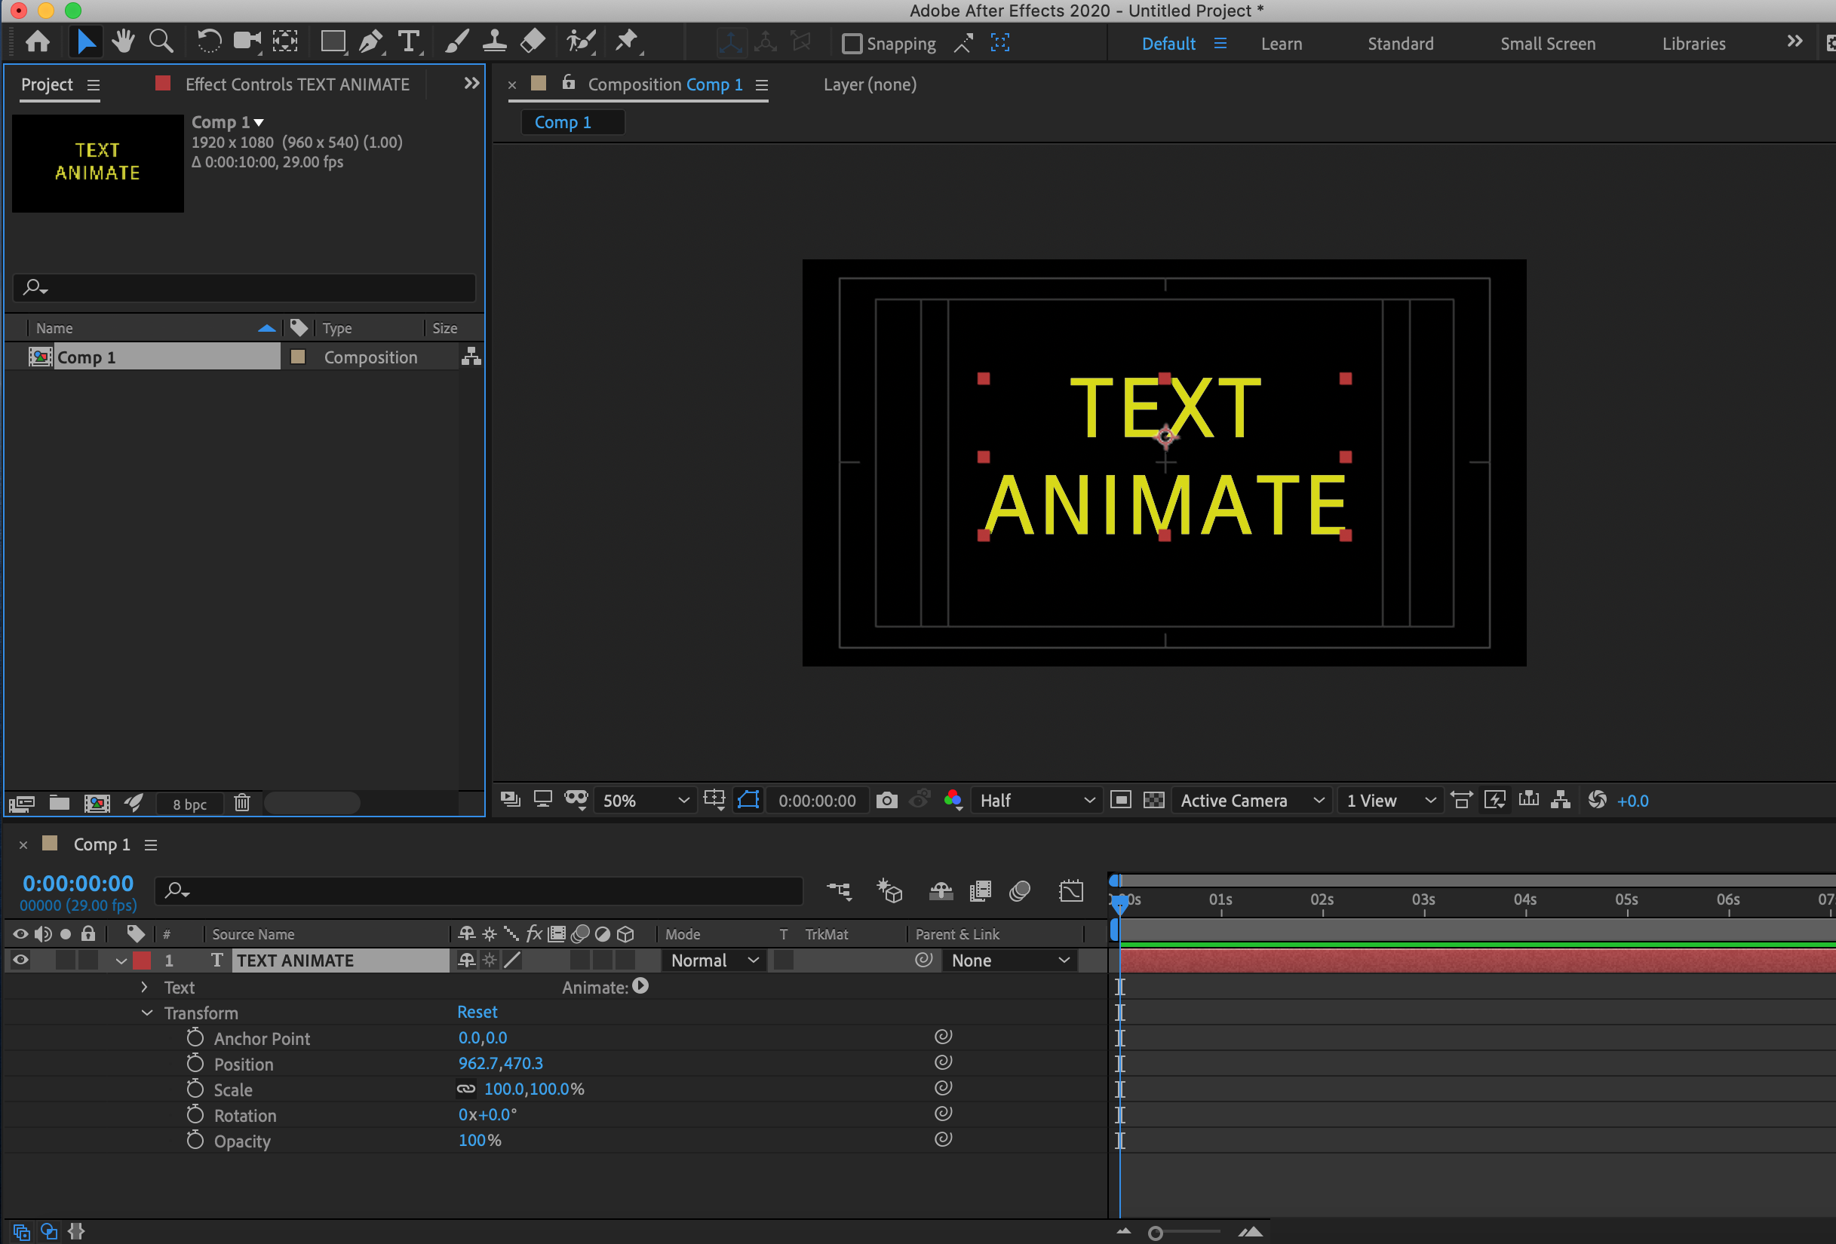
Task: Open the Graph Editor button
Action: click(x=1070, y=891)
